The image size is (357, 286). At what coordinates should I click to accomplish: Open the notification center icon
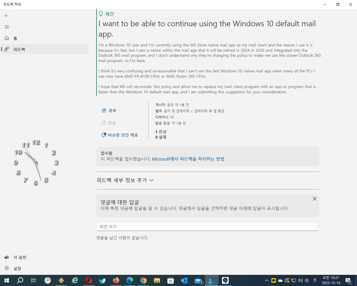pos(348,280)
